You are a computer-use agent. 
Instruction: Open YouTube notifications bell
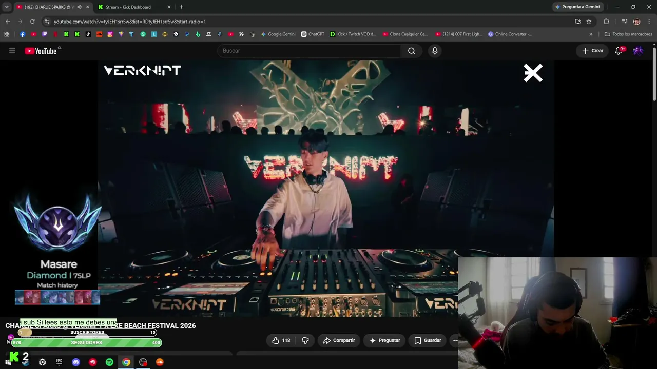(x=619, y=51)
